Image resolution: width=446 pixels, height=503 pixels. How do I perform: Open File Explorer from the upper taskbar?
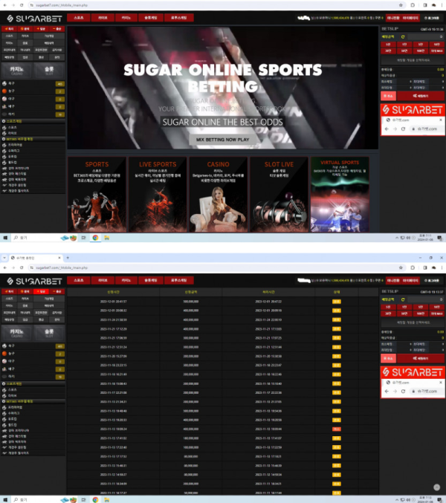pyautogui.click(x=106, y=238)
